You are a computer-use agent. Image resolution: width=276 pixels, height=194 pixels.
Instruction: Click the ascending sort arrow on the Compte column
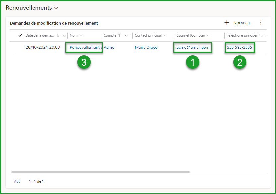tap(119, 35)
